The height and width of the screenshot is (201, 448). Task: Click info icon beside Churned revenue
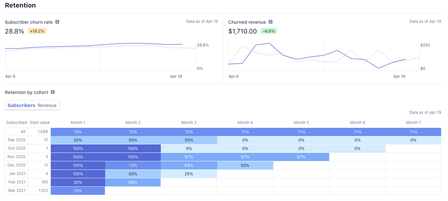click(271, 22)
